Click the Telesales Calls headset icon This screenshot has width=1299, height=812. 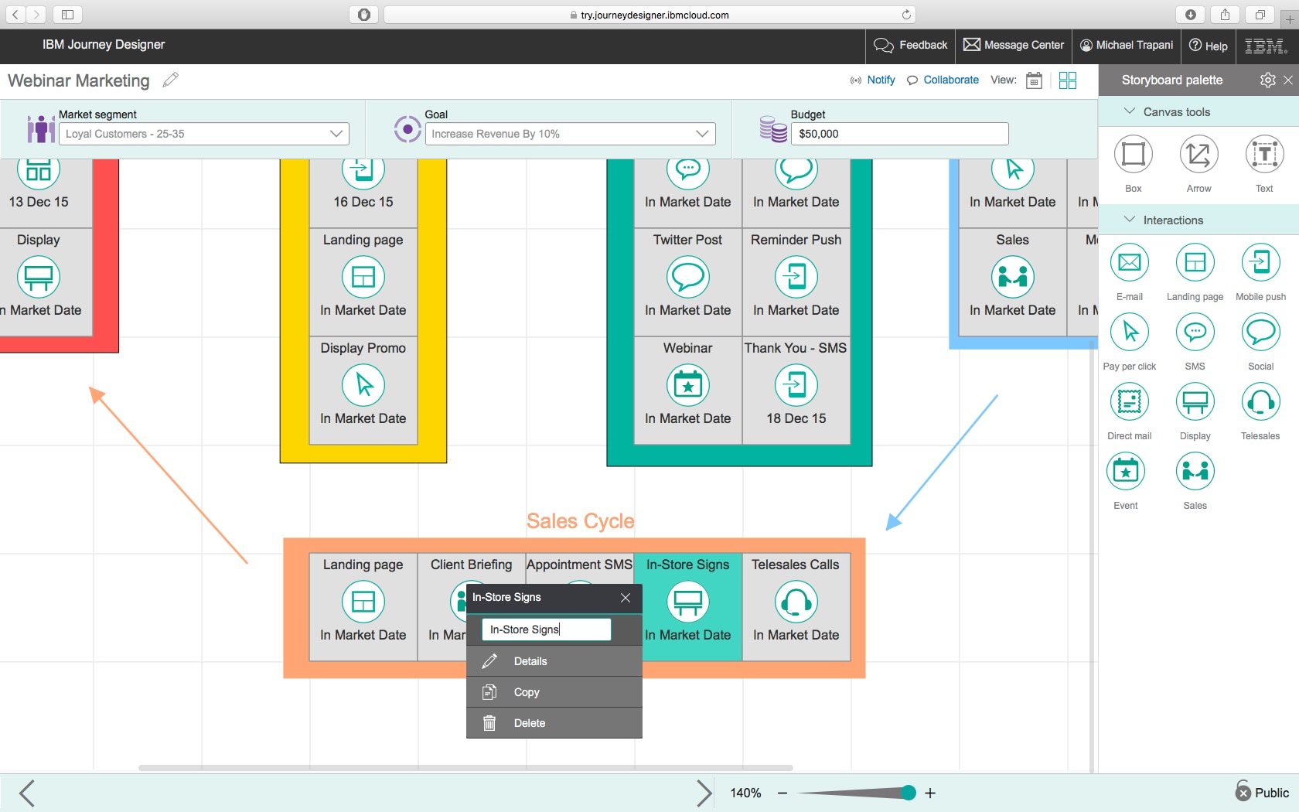click(x=796, y=601)
